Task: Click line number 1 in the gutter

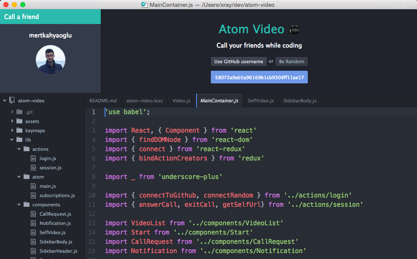Action: pos(93,112)
